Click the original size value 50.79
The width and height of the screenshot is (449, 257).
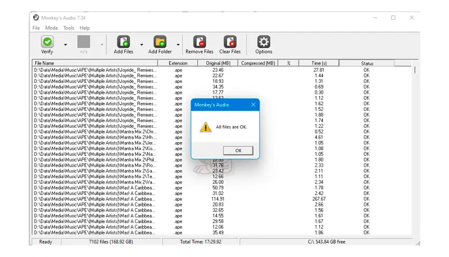point(218,187)
